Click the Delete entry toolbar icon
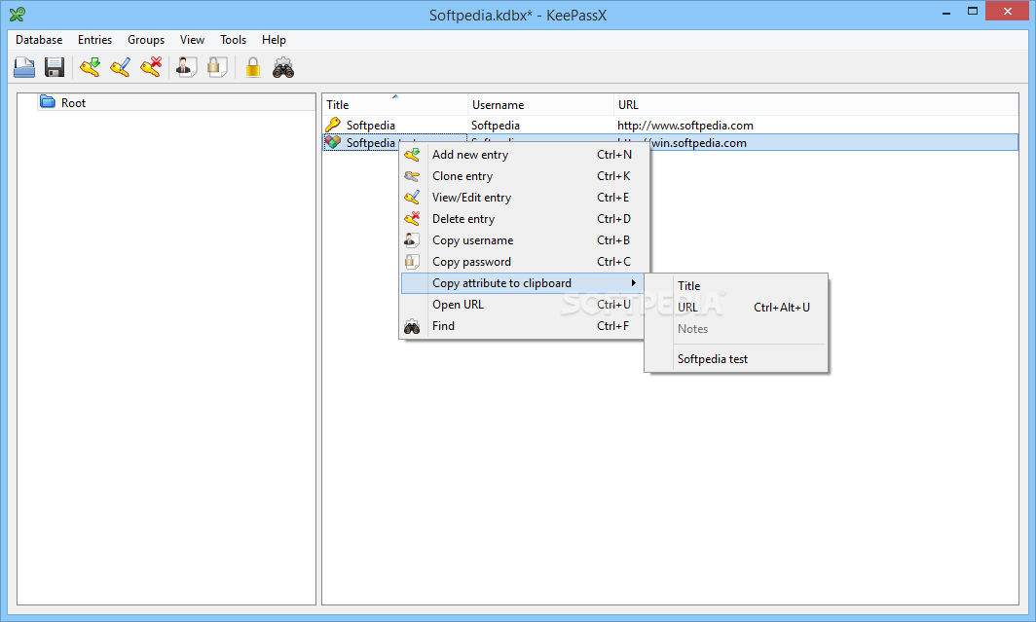 click(151, 67)
